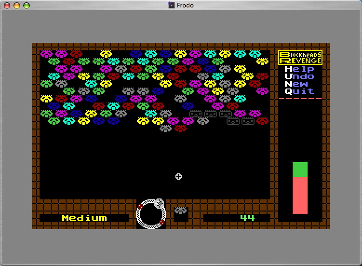This screenshot has width=362, height=266.
Task: Start a New game
Action: pos(296,84)
